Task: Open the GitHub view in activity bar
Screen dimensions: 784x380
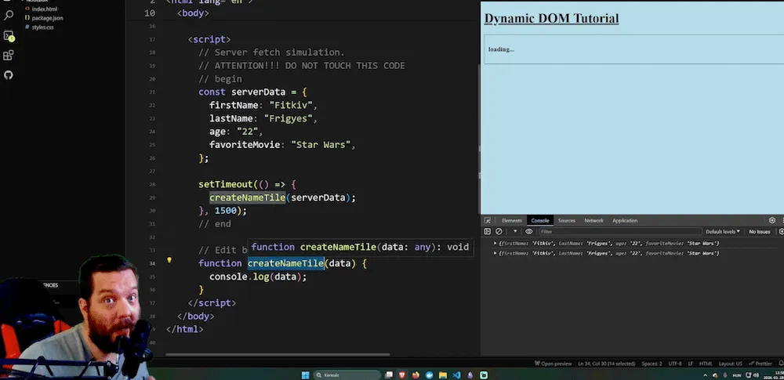Action: click(9, 75)
